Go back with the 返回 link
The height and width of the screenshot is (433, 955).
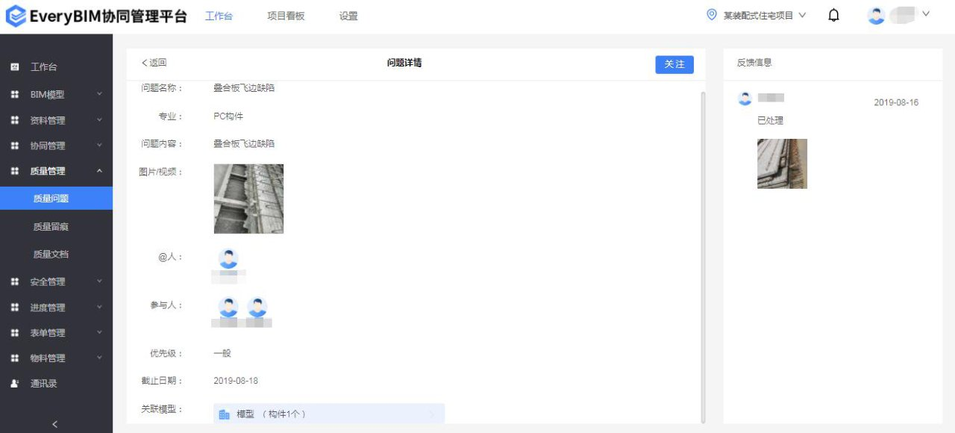[154, 63]
